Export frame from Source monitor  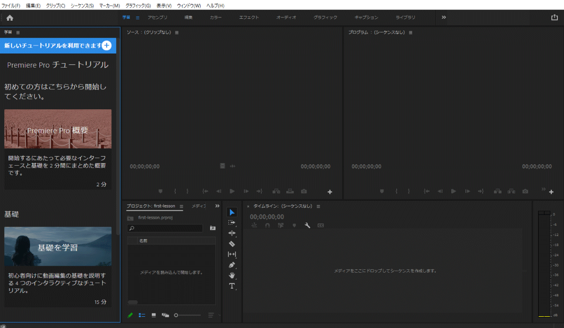304,191
